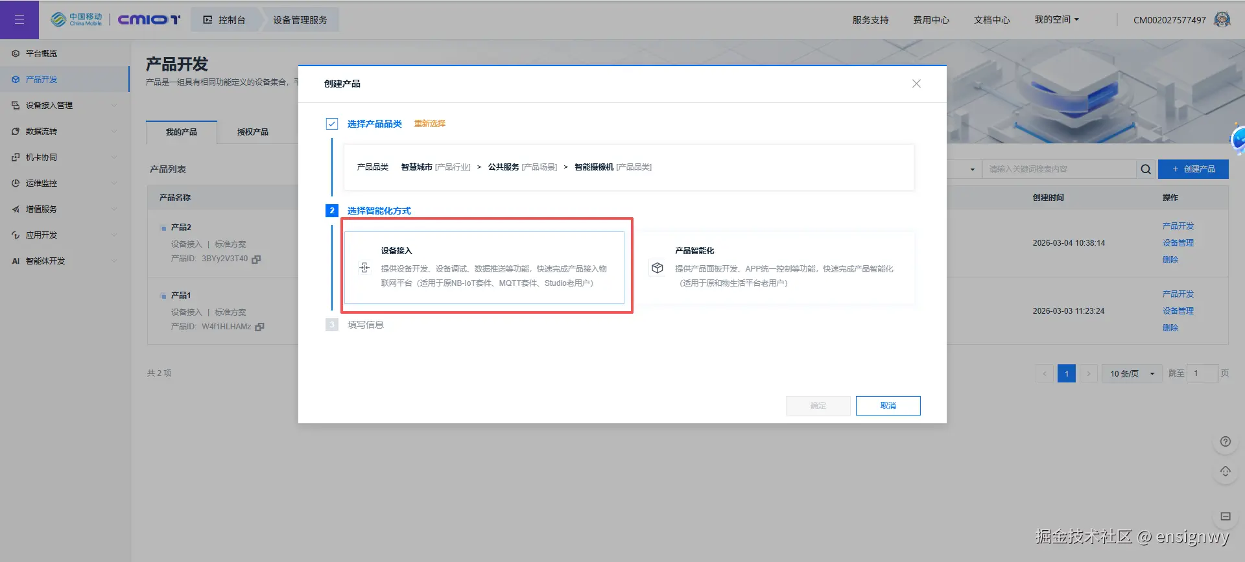The width and height of the screenshot is (1245, 562).
Task: Expand 我的空间 dropdown
Action: (1056, 19)
